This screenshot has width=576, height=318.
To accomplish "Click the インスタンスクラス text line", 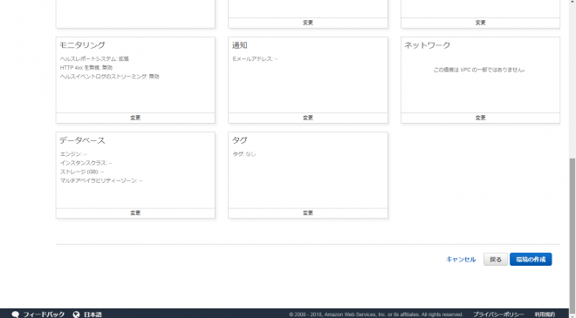I will (86, 163).
